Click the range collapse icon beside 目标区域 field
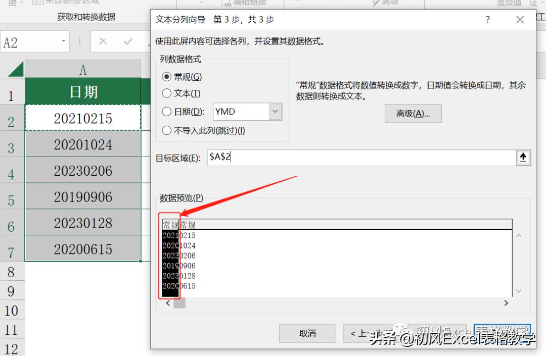This screenshot has width=546, height=356. click(x=524, y=157)
